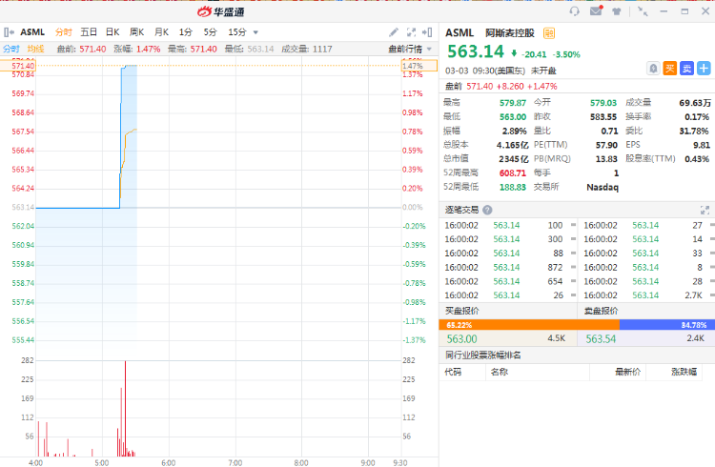Open the 盘前行情 session dropdown
The width and height of the screenshot is (715, 467).
click(410, 49)
